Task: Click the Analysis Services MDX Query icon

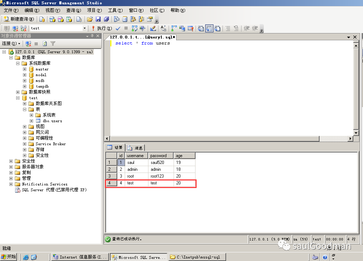Action: click(x=52, y=19)
